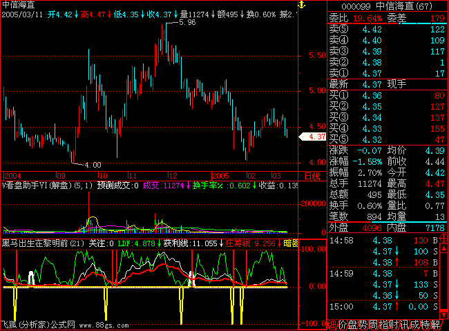The height and width of the screenshot is (331, 449).
Task: Click the 12 month marker on the time axis
Action: [x=173, y=176]
